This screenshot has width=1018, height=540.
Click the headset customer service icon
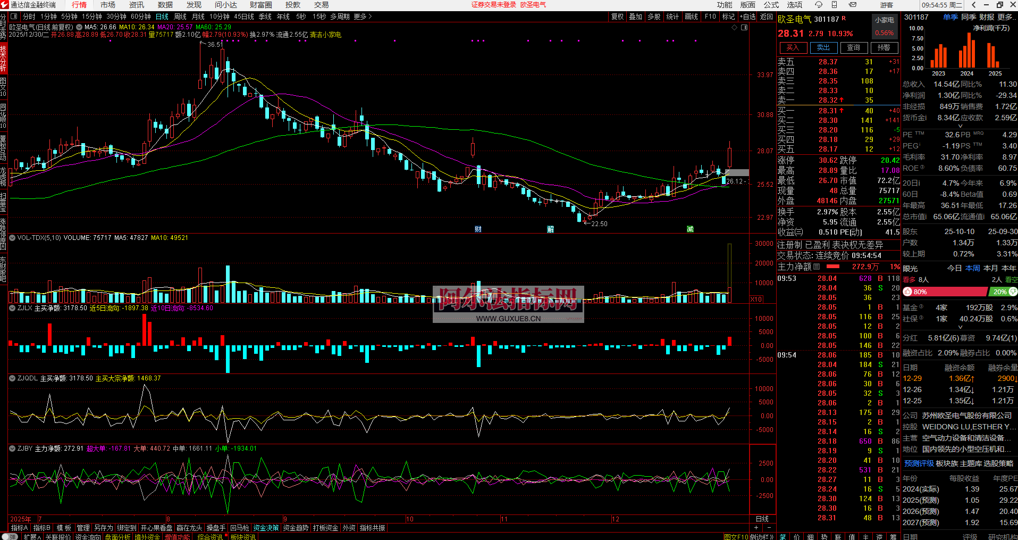[819, 5]
